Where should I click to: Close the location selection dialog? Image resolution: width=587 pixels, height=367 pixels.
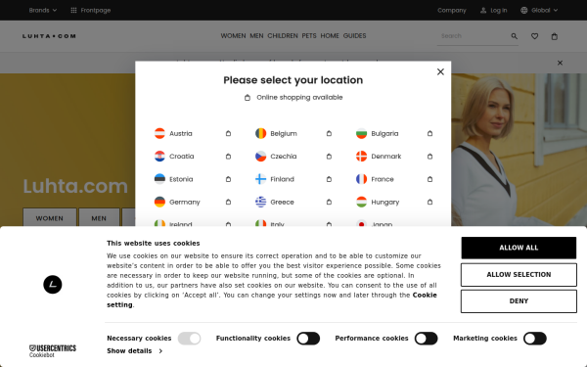[x=440, y=71]
